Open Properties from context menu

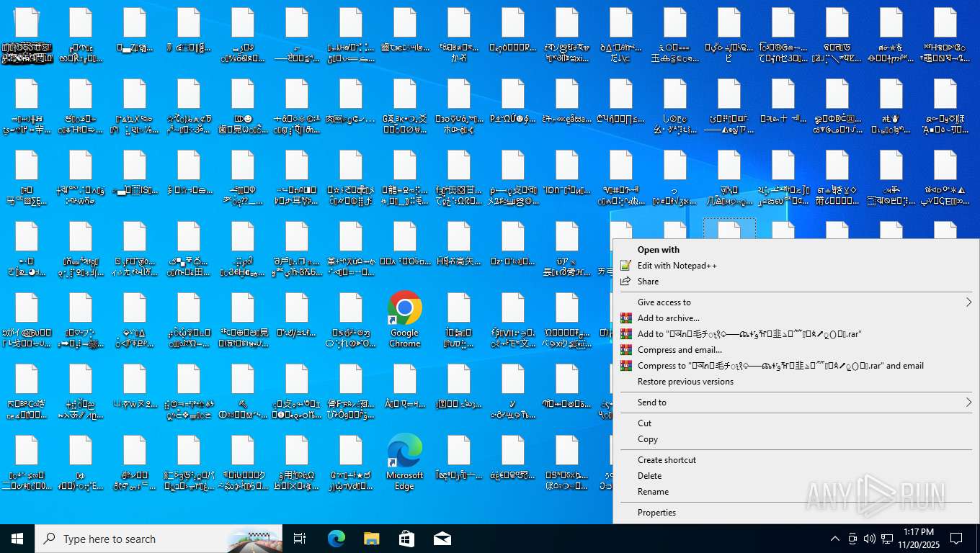pos(796,513)
